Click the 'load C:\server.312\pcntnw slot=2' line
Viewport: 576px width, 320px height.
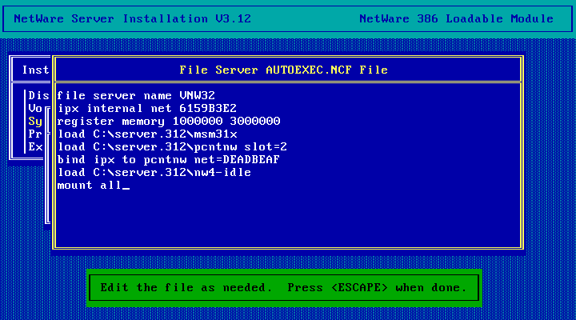(x=172, y=147)
